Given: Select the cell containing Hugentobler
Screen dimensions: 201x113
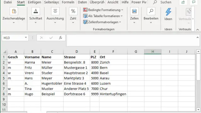Looking at the screenshot, I should coord(52,83).
